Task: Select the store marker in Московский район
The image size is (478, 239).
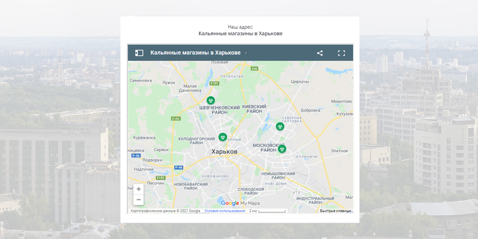Action: 282,149
